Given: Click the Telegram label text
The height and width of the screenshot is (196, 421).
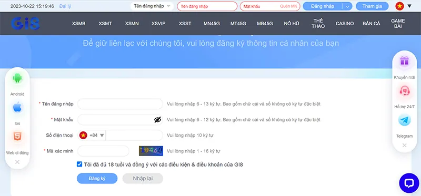Looking at the screenshot, I should [404, 136].
